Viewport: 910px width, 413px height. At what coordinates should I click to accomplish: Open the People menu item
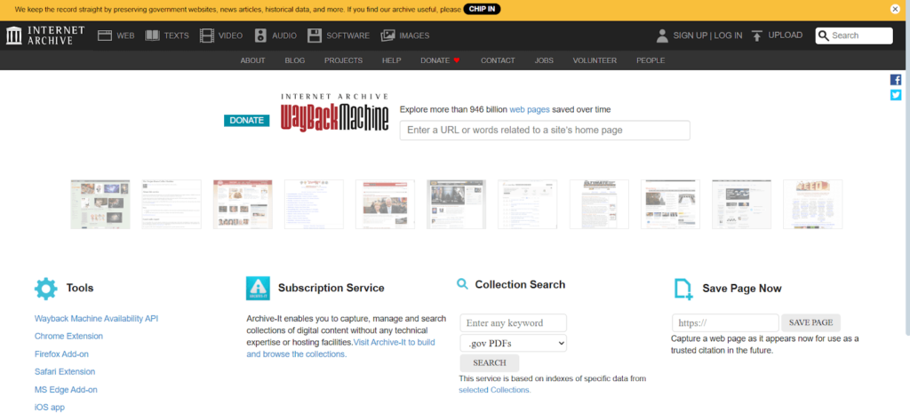pyautogui.click(x=651, y=60)
